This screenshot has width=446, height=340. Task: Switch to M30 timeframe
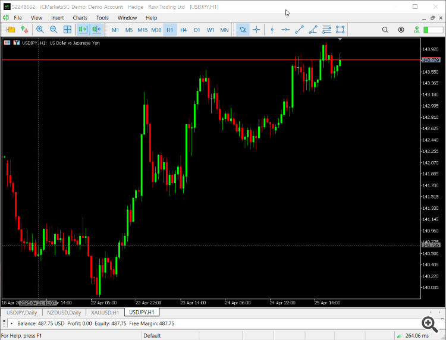156,30
